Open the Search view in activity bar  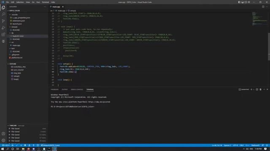(3, 14)
